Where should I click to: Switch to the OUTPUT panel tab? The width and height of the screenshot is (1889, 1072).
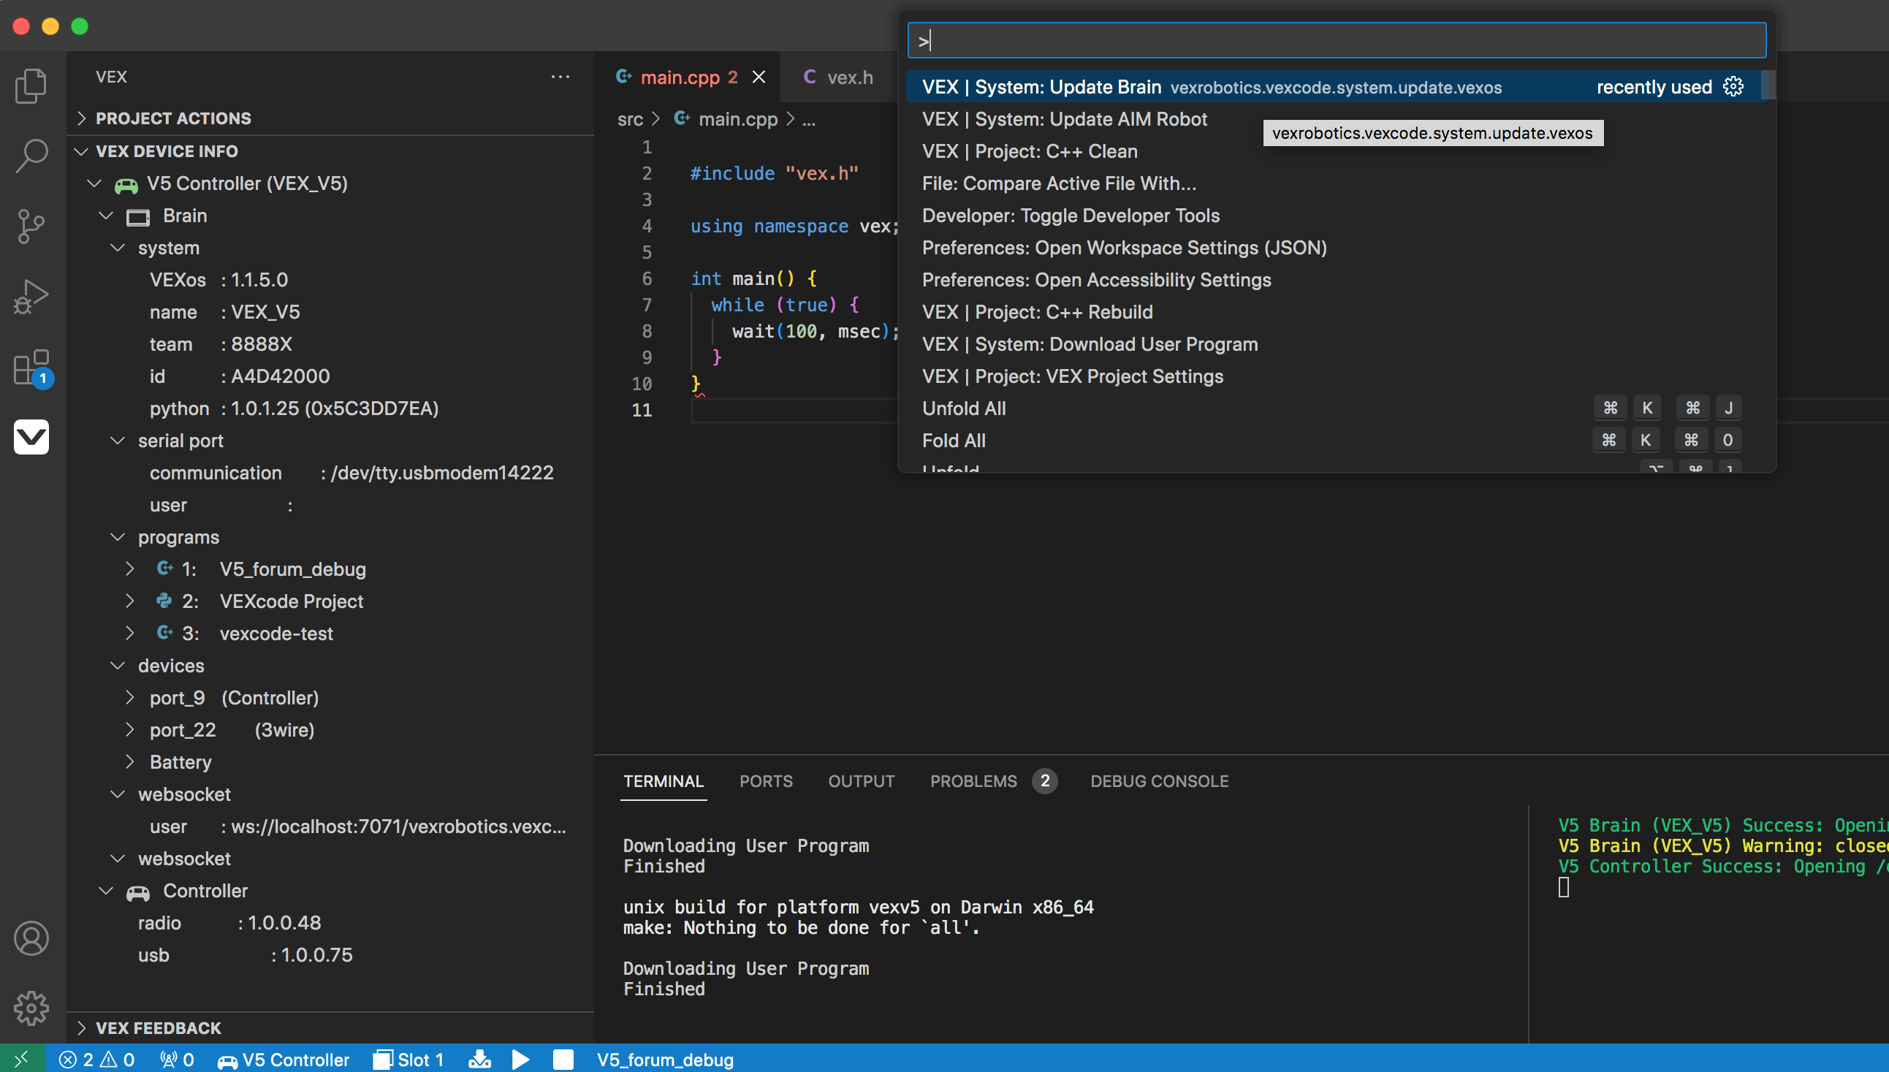tap(861, 781)
